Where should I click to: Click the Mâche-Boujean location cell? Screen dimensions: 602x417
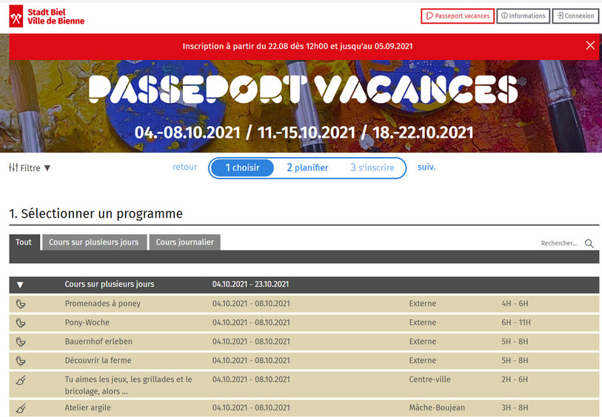437,408
